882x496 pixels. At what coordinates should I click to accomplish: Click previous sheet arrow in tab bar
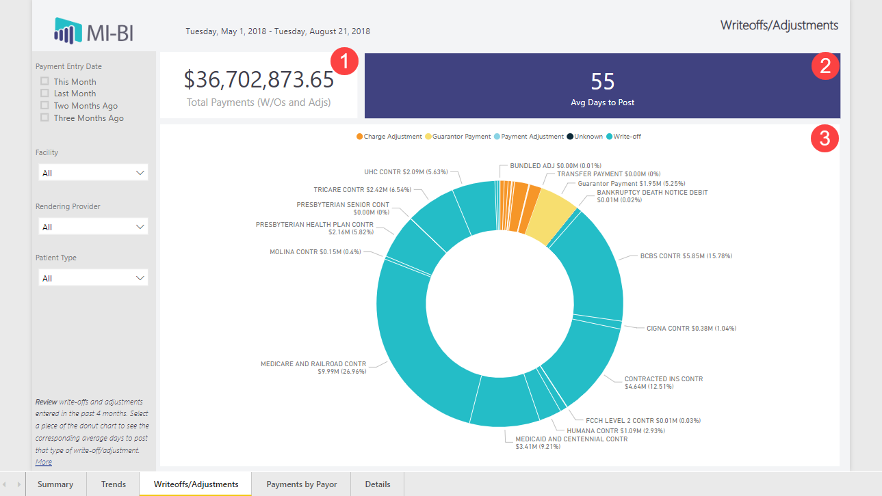pyautogui.click(x=6, y=484)
